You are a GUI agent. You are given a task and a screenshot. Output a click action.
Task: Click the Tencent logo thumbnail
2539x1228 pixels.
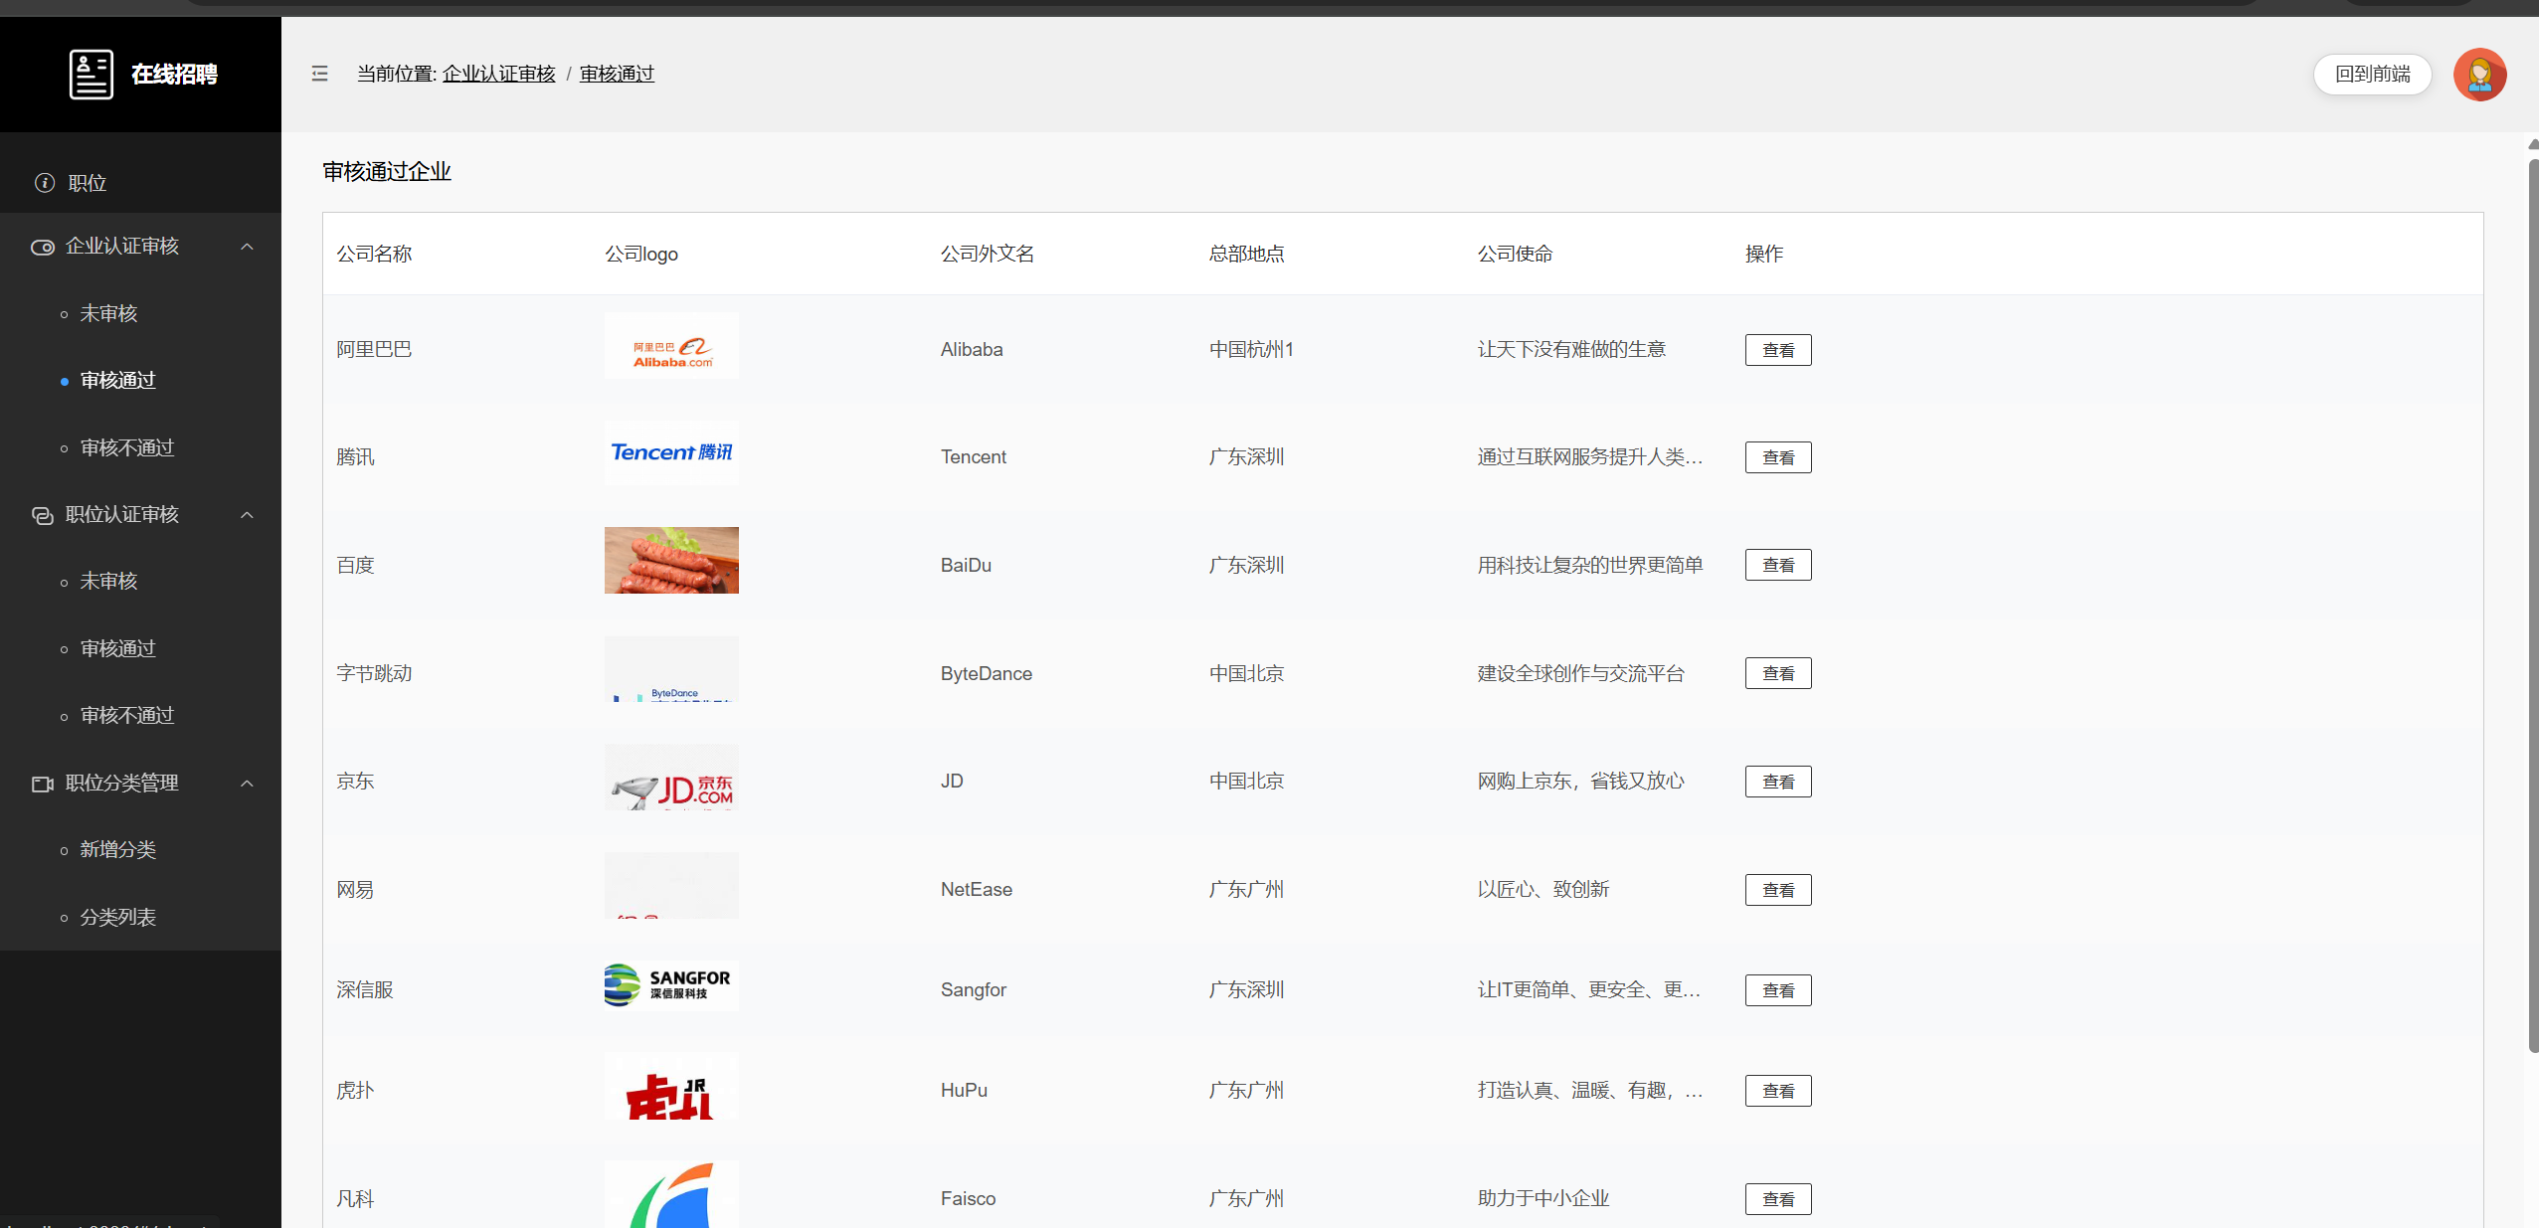[671, 453]
